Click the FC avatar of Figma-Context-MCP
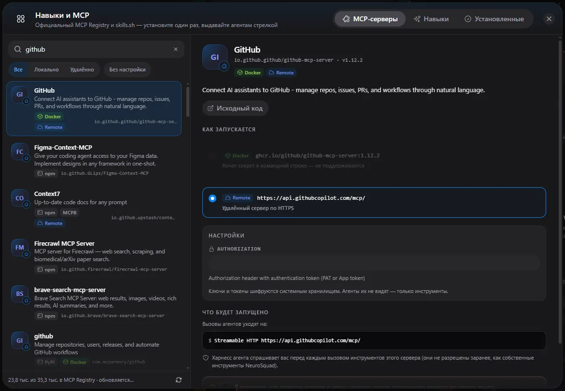The image size is (565, 391). [x=19, y=152]
